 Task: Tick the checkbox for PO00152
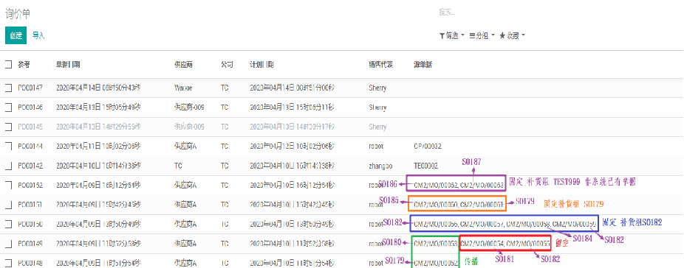click(x=9, y=186)
